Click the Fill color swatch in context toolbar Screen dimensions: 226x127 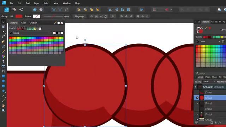(x=19, y=16)
